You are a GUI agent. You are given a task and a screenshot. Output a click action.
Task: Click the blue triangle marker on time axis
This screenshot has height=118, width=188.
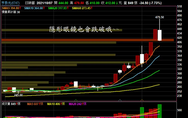[x=120, y=100]
